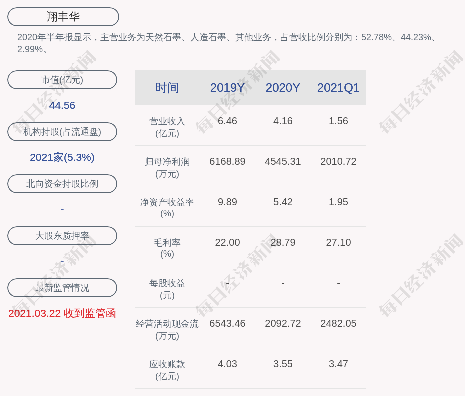
Task: Click the market value 44.56
Action: (62, 105)
